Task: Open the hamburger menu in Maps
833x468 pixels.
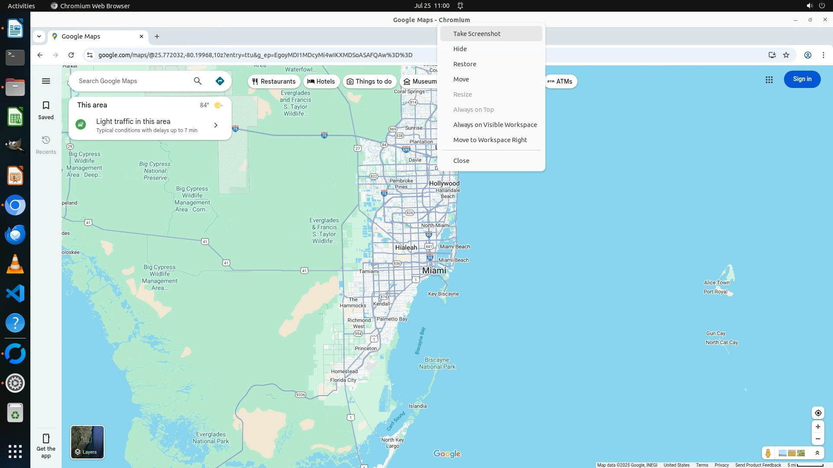Action: click(x=46, y=81)
